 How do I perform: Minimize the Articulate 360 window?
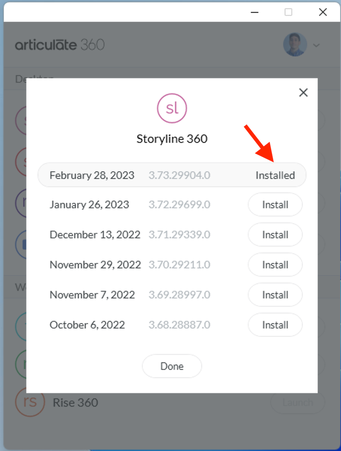click(x=255, y=12)
